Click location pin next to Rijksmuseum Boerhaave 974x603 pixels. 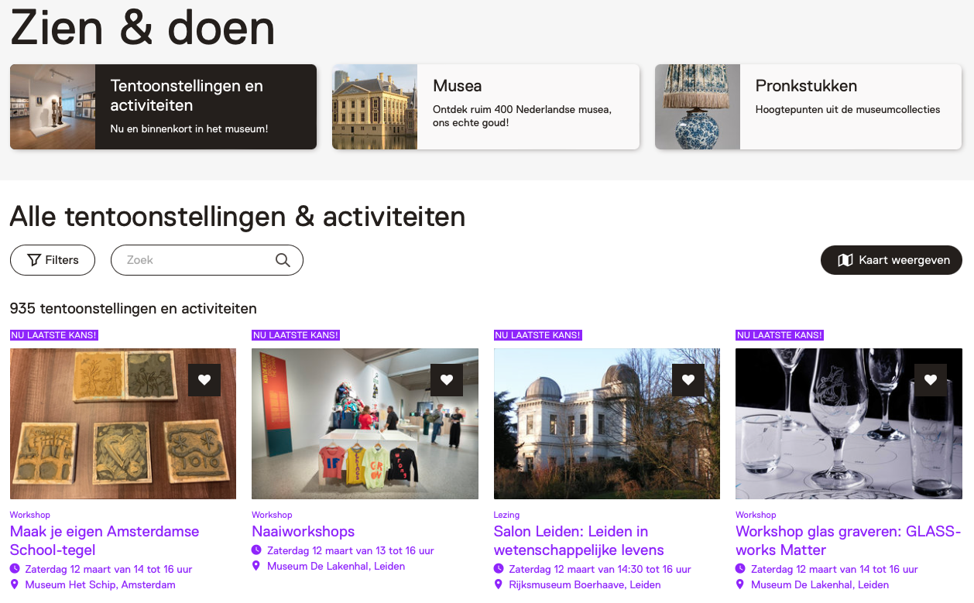(499, 584)
